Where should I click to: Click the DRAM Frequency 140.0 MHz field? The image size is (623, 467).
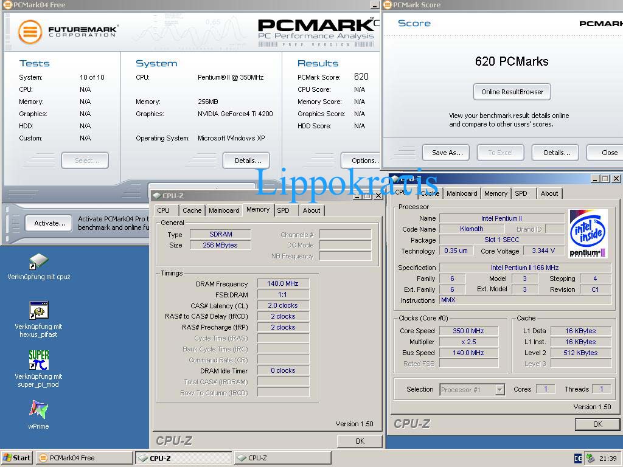pyautogui.click(x=283, y=283)
